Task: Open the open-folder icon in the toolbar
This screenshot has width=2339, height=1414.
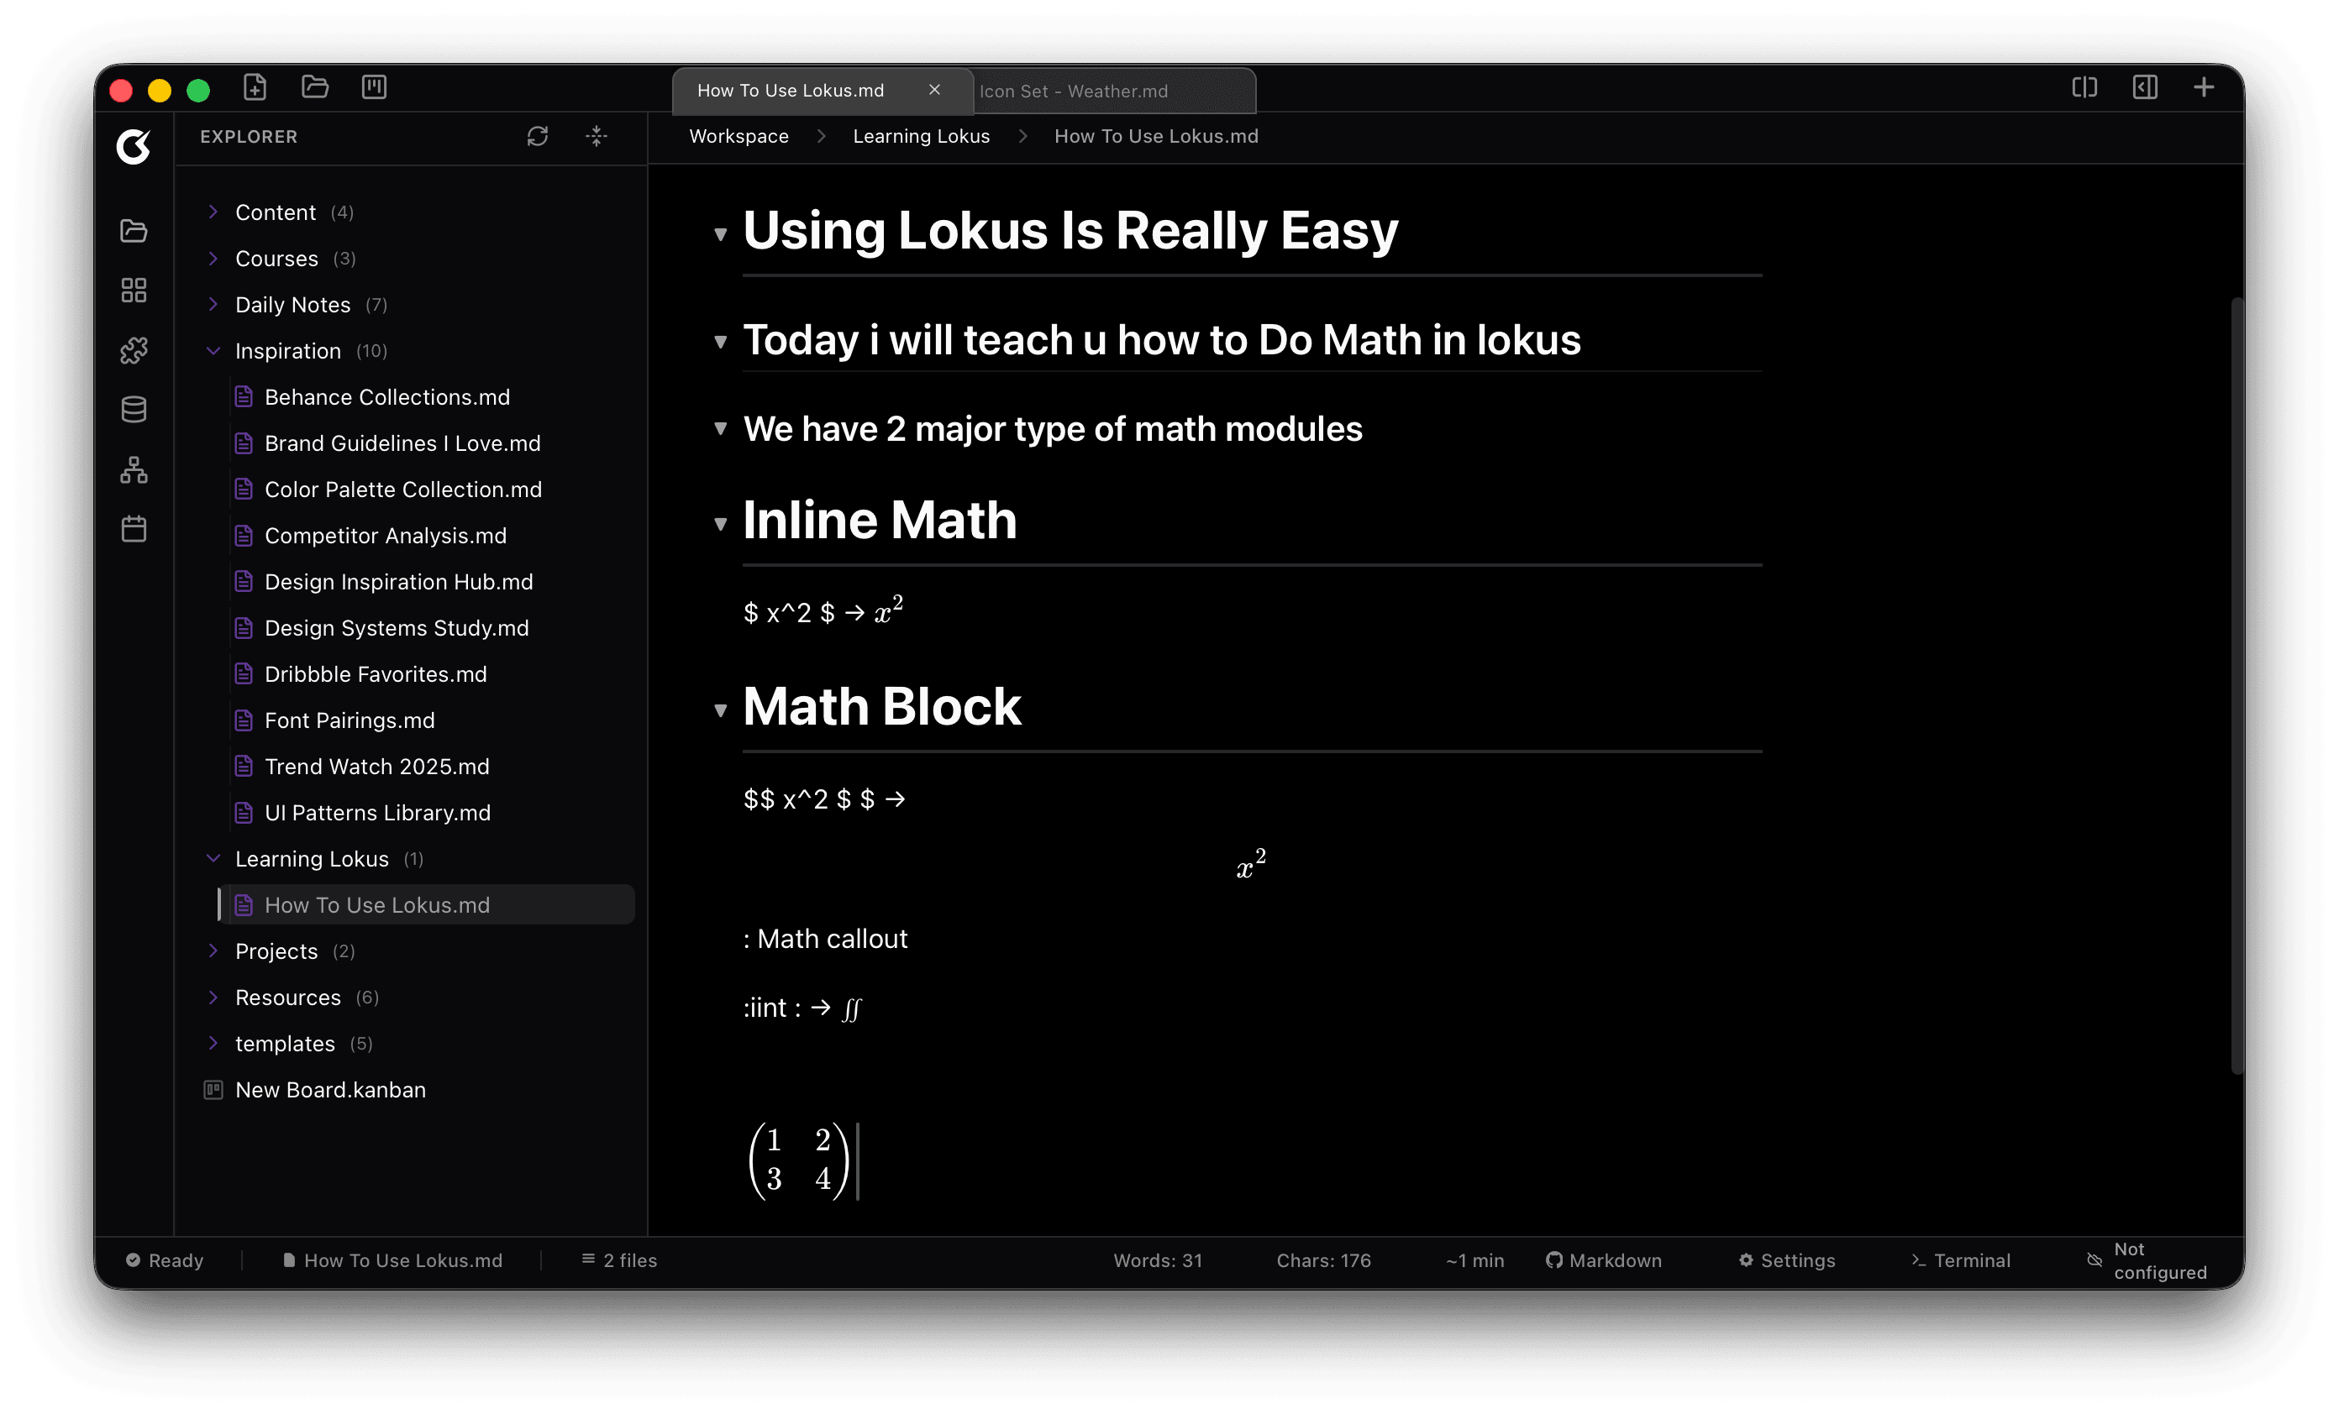Action: (314, 87)
